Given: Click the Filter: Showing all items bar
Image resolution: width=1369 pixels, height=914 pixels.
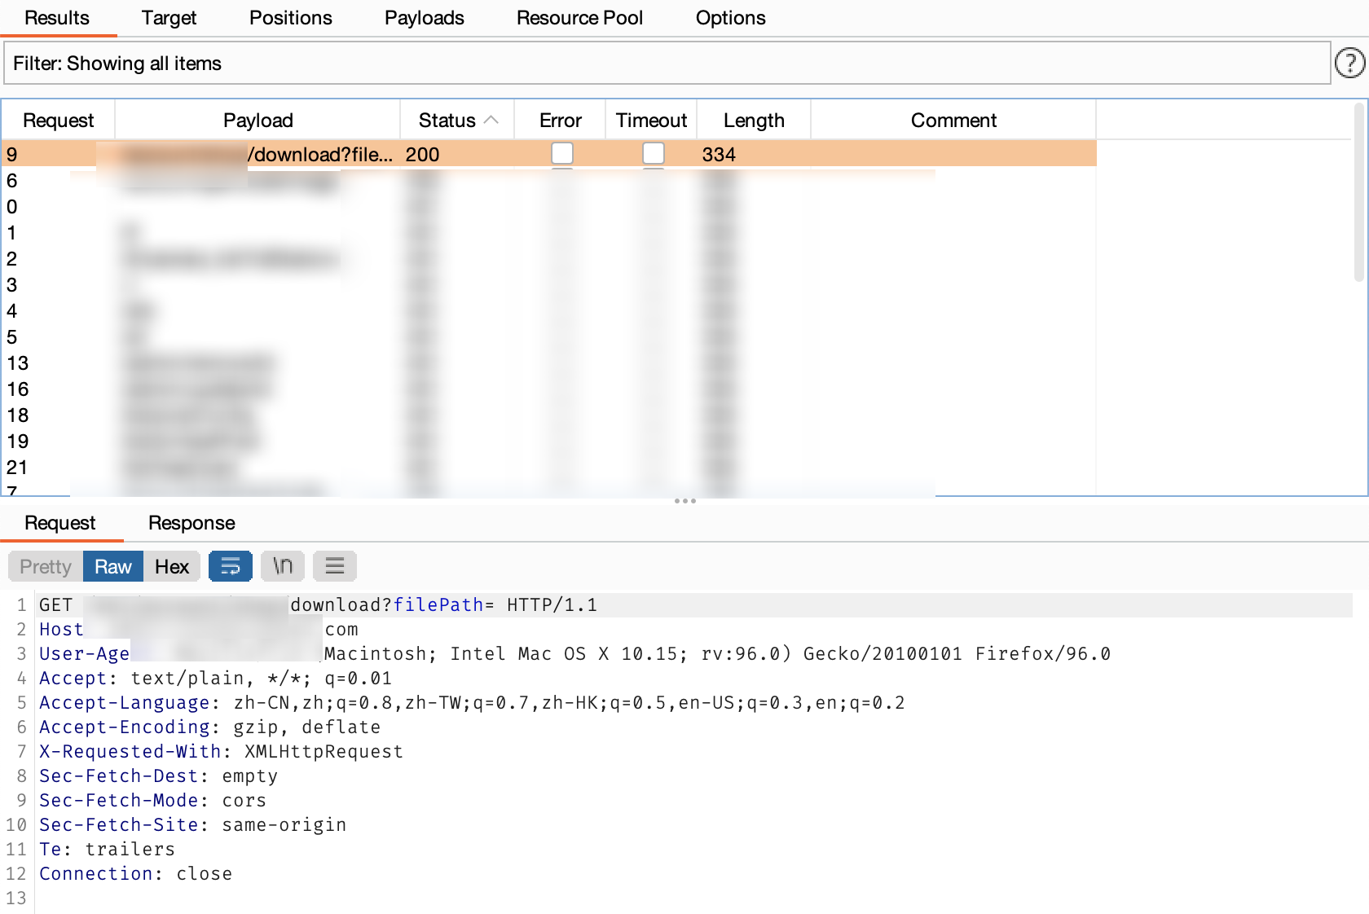Looking at the screenshot, I should (667, 64).
